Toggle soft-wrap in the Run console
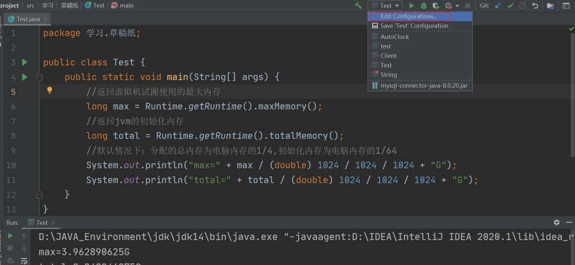Viewport: 575px width, 265px height. pyautogui.click(x=24, y=260)
